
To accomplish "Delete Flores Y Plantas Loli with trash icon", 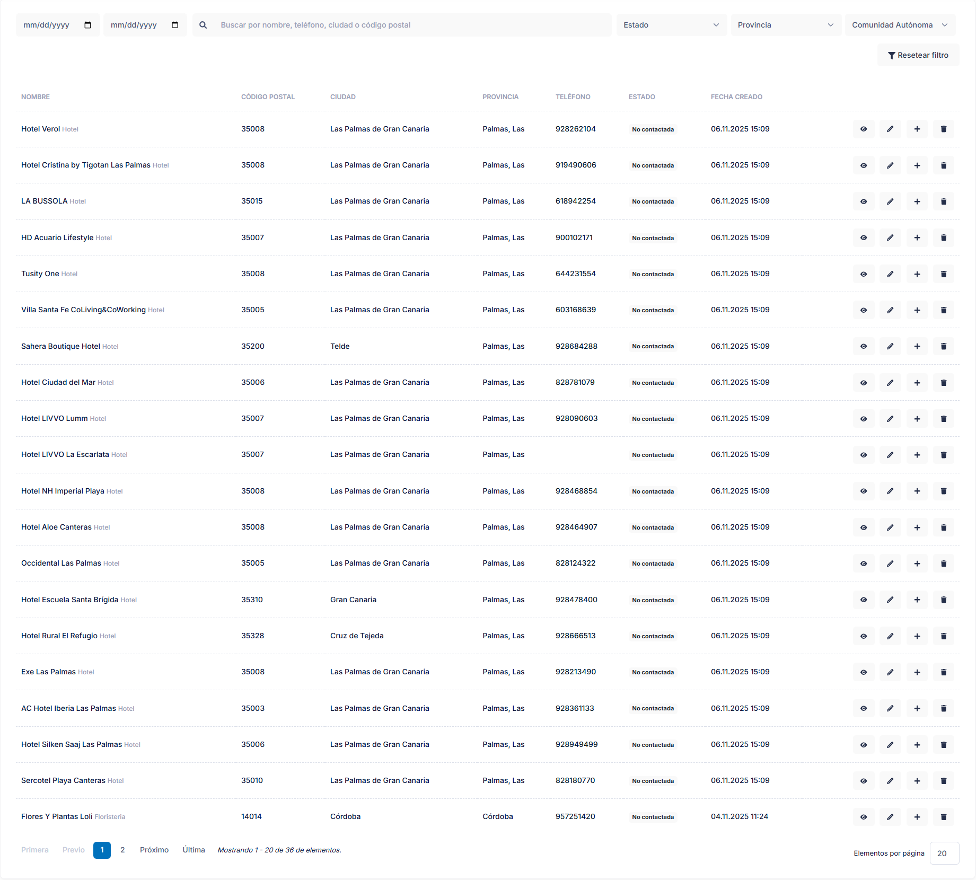I will click(943, 817).
